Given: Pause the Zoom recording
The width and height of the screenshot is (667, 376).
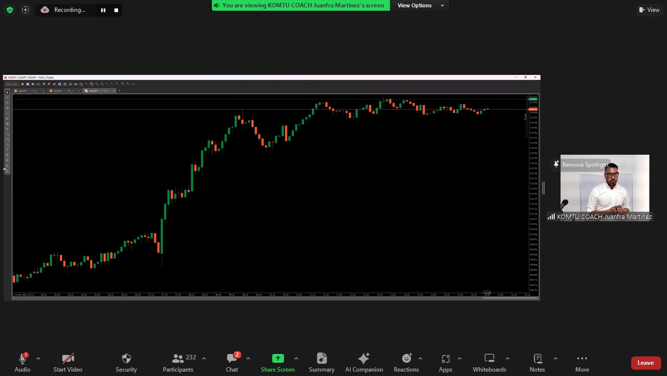Looking at the screenshot, I should pyautogui.click(x=103, y=10).
